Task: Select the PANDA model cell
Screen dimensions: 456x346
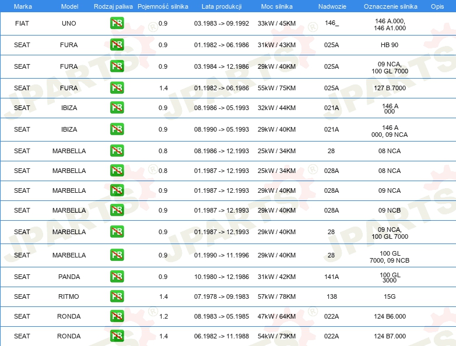Action: 69,277
